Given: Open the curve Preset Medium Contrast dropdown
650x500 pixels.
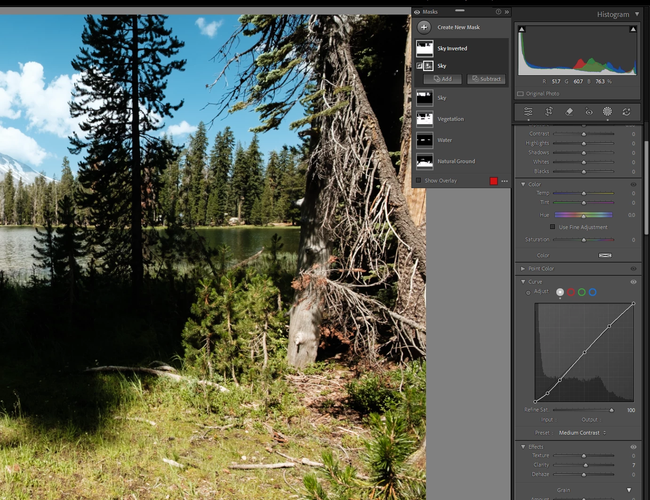Looking at the screenshot, I should (x=583, y=433).
